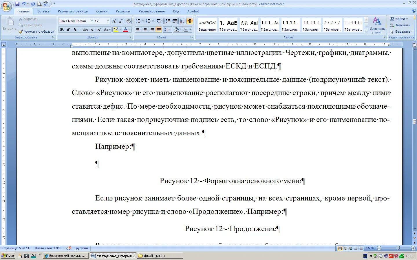Image resolution: width=417 pixels, height=260 pixels.
Task: Apply the red font color
Action: [x=125, y=29]
